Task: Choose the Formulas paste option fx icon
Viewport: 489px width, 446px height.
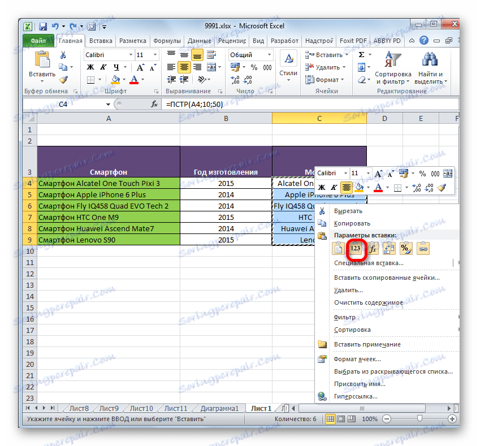Action: (x=373, y=248)
